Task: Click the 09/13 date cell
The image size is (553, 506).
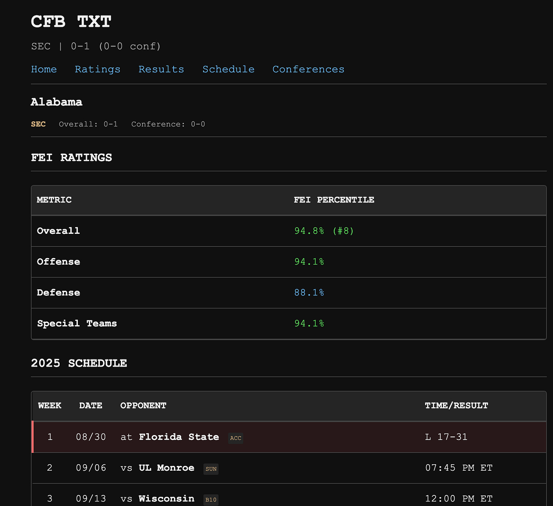Action: click(91, 498)
